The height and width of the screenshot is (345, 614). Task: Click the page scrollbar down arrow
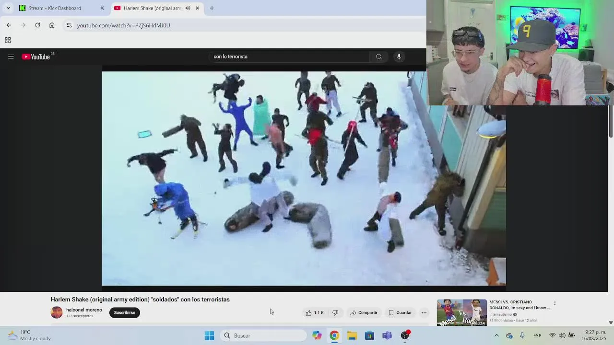611,322
